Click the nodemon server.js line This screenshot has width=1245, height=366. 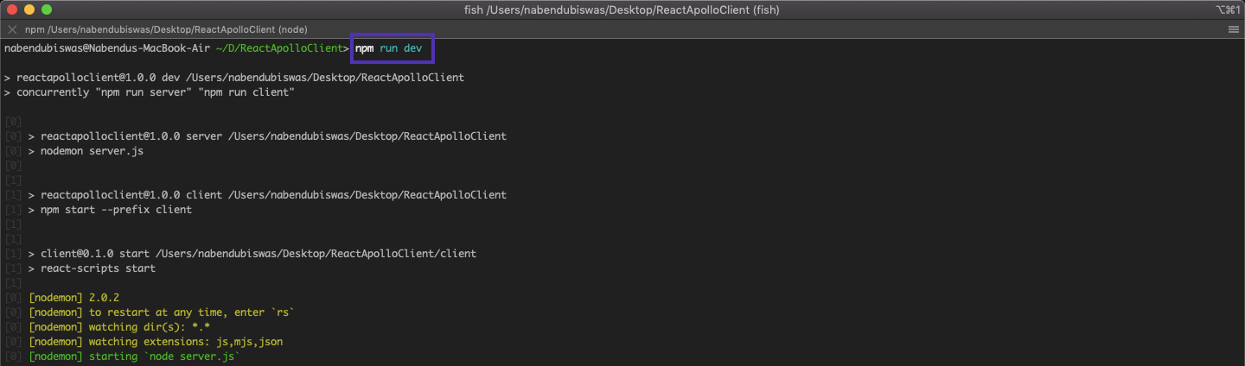pyautogui.click(x=92, y=151)
